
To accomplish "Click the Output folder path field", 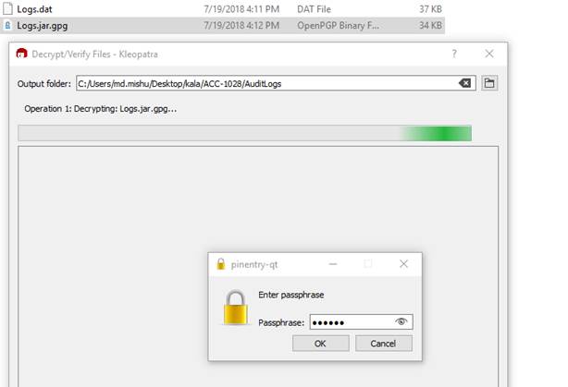I will coord(276,83).
